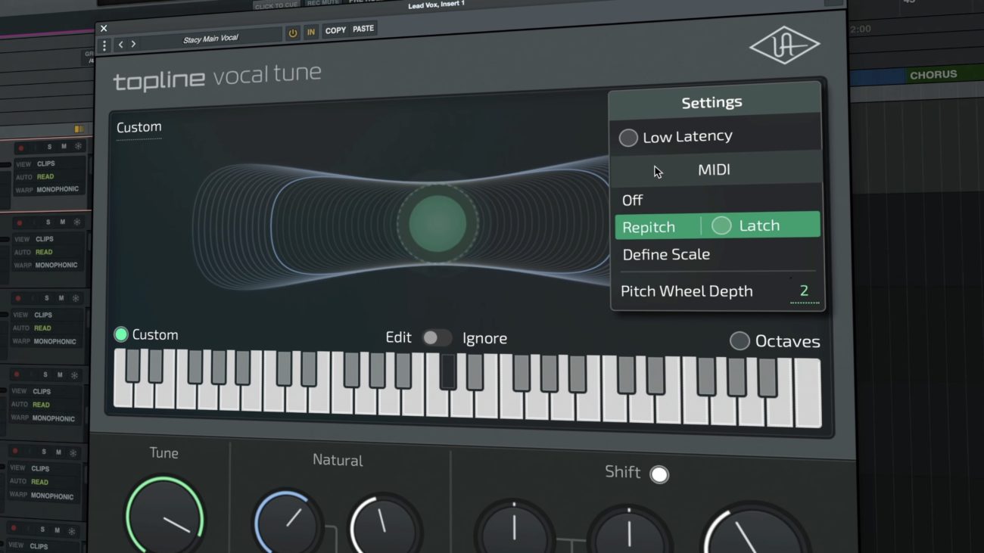
Task: Record-arm the second visible track
Action: (x=19, y=223)
